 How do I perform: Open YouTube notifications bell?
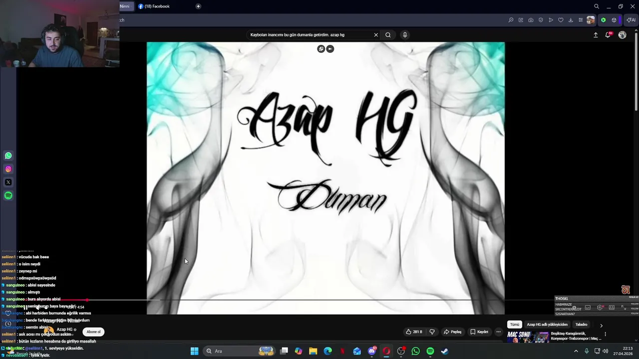click(608, 35)
